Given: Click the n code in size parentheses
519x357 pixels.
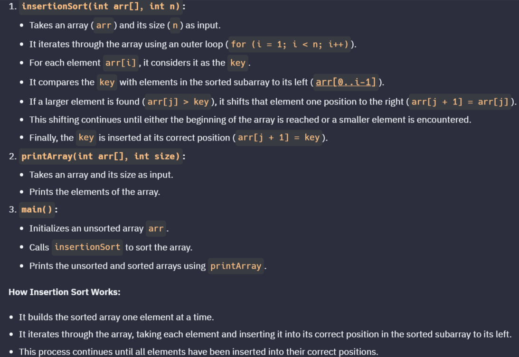Looking at the screenshot, I should (175, 26).
